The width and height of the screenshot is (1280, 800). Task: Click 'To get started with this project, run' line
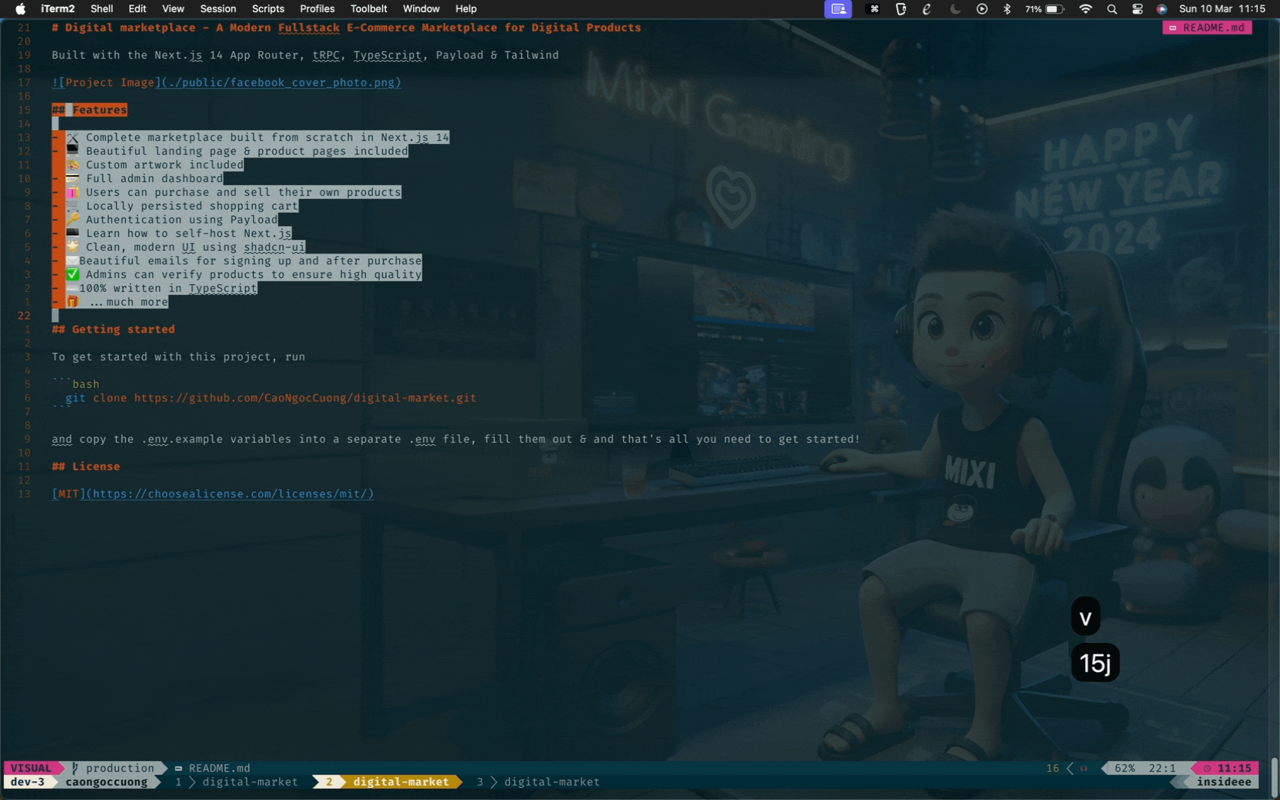point(178,357)
